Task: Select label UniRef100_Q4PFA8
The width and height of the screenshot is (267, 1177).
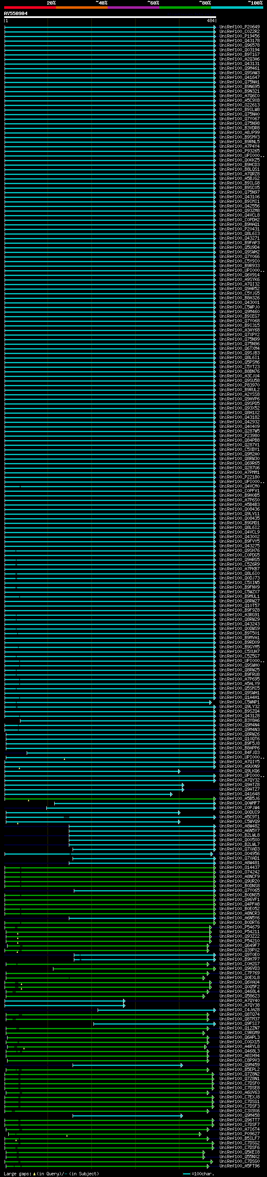Action: click(x=239, y=904)
